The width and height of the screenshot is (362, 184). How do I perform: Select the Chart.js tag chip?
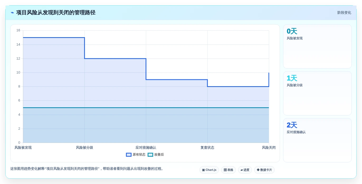209,170
